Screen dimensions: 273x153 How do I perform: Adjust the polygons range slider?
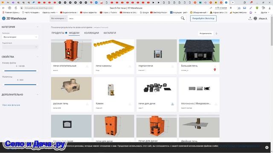(20, 85)
